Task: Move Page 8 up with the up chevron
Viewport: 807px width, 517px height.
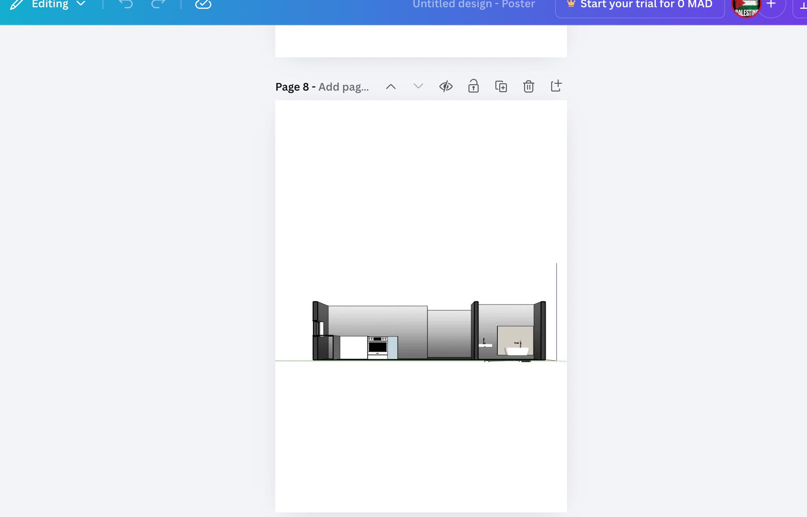Action: point(390,87)
